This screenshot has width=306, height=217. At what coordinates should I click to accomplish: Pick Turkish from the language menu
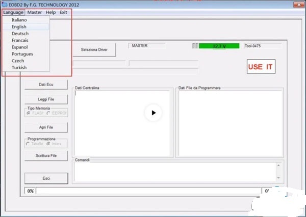pyautogui.click(x=19, y=67)
